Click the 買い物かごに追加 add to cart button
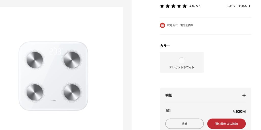261x130 pixels. tap(227, 124)
